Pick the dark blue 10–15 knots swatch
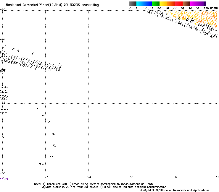The image size is (219, 192). [x=148, y=4]
